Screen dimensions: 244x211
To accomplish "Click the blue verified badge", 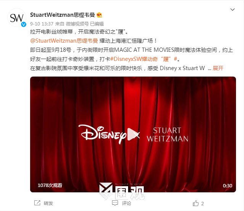I will (x=24, y=24).
